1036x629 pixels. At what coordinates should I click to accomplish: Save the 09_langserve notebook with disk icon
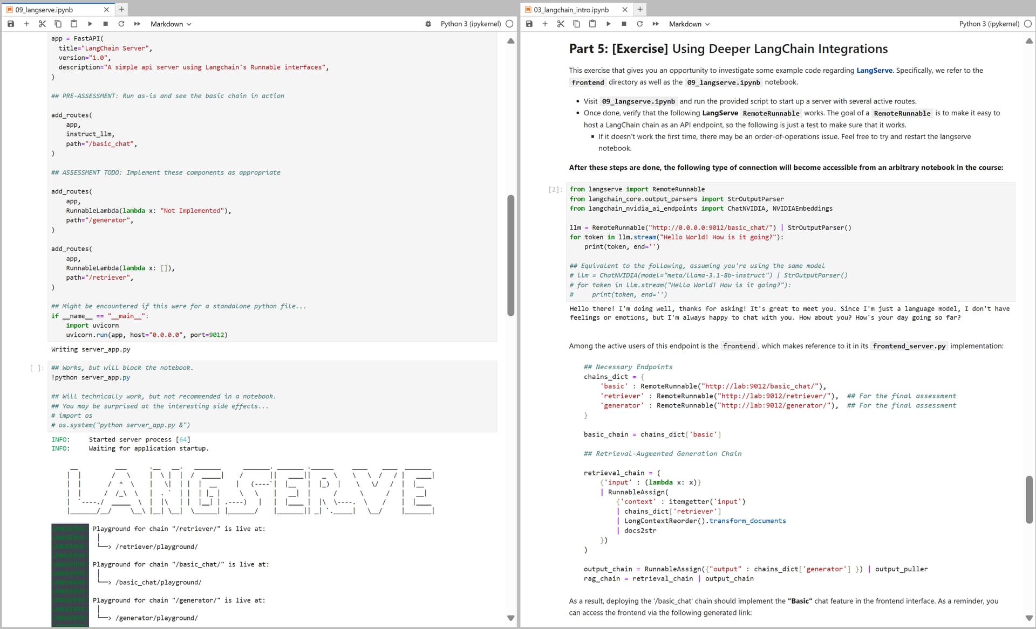[11, 24]
